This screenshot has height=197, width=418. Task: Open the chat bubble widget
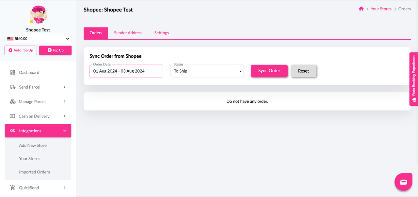(x=404, y=182)
